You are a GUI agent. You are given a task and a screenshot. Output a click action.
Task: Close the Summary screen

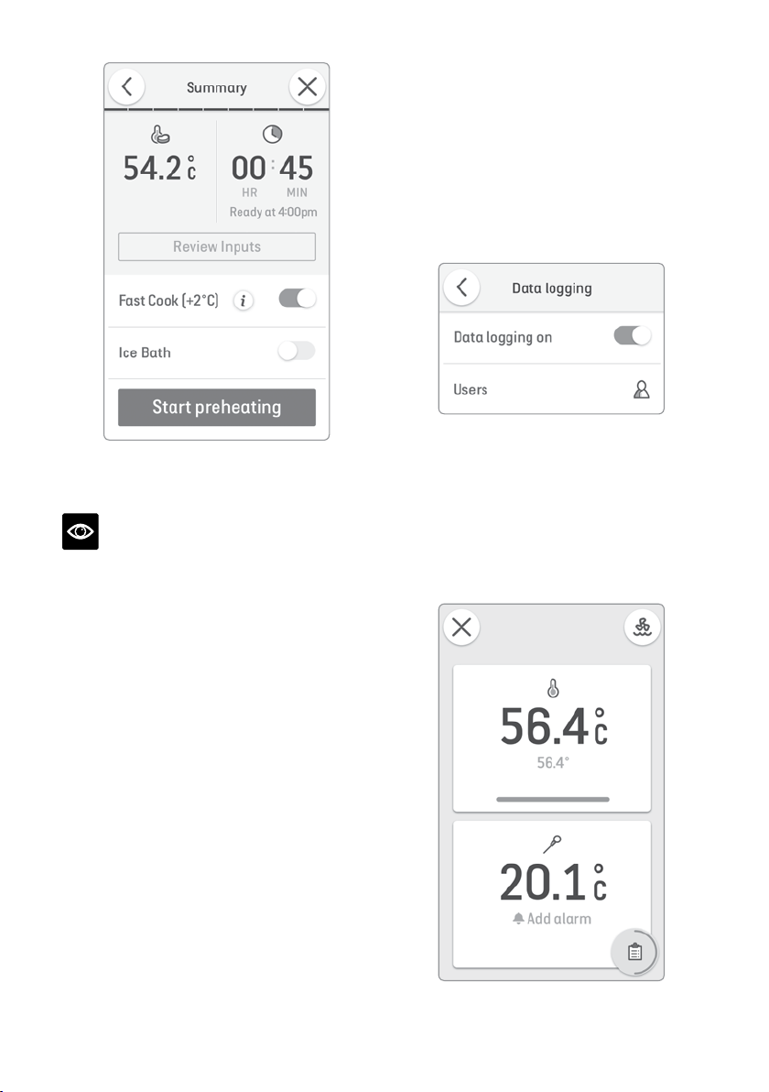tap(307, 87)
